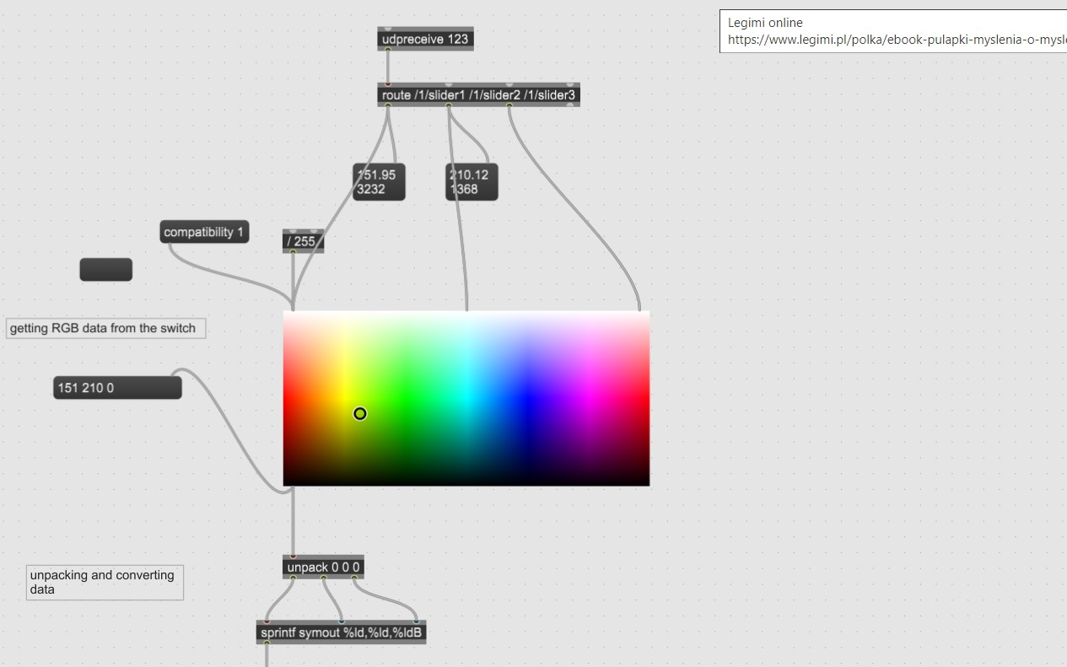
Task: Click the Legimi online comment title
Action: (765, 23)
